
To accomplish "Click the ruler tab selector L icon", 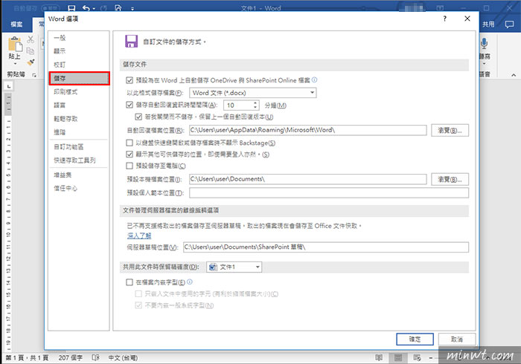I will coord(9,86).
